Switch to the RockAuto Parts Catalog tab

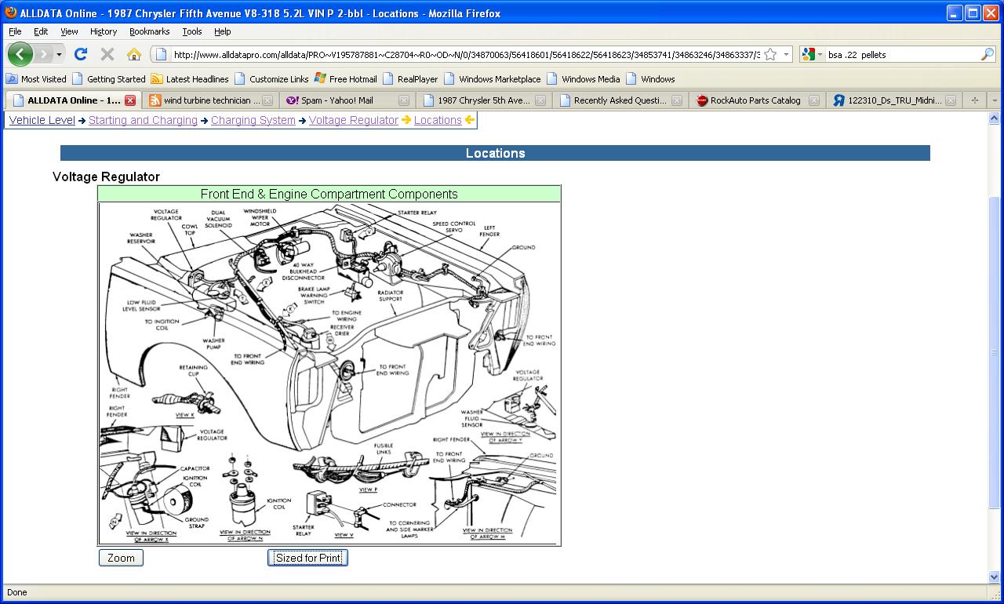(755, 100)
